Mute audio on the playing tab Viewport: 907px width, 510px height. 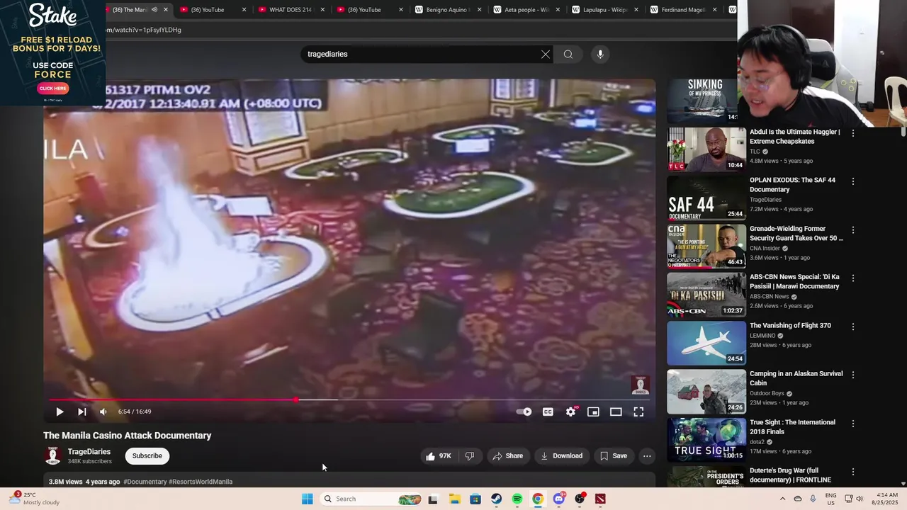[x=154, y=10]
